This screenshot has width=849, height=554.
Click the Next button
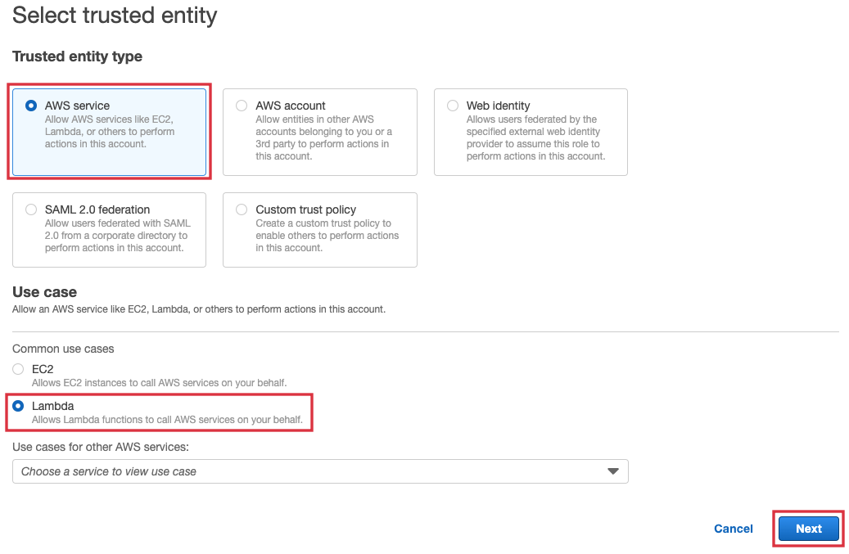(x=808, y=529)
